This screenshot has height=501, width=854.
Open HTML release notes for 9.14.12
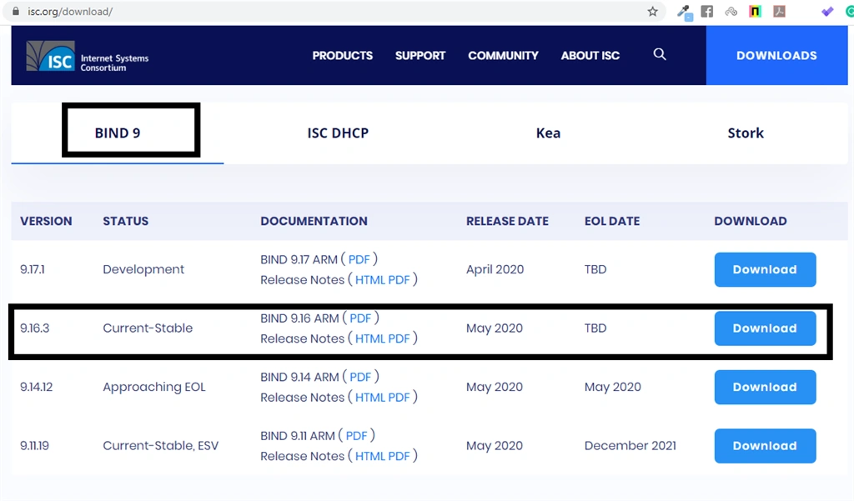pyautogui.click(x=369, y=398)
